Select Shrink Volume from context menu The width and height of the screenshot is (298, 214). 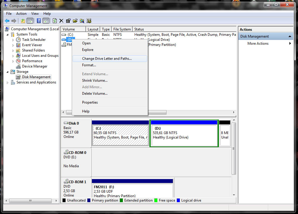95,81
